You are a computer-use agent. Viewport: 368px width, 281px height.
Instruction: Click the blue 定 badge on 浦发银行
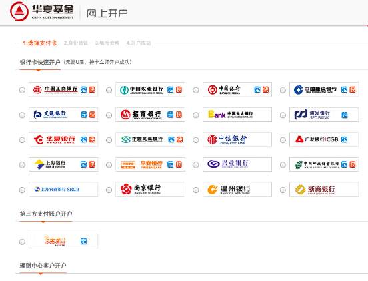tap(345, 115)
